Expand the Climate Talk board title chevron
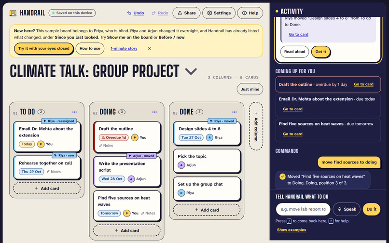This screenshot has height=243, width=389. [191, 71]
